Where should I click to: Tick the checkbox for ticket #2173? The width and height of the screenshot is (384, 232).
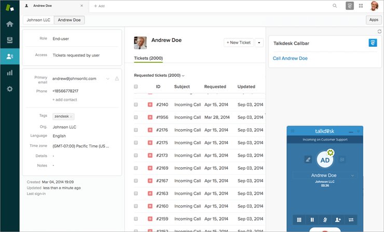(x=136, y=155)
